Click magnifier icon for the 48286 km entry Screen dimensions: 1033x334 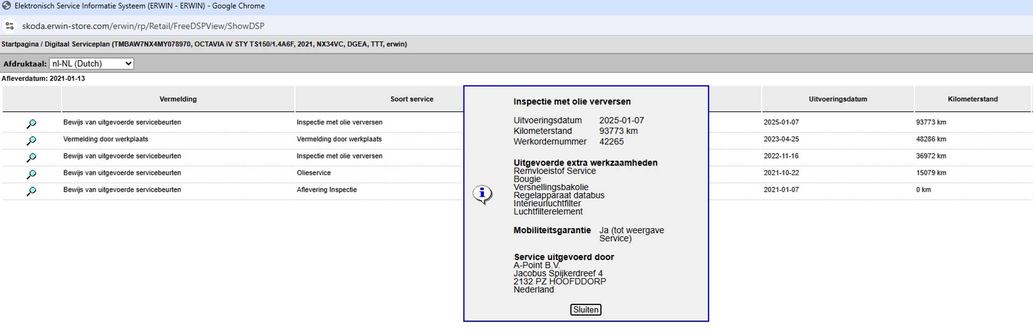(x=31, y=140)
